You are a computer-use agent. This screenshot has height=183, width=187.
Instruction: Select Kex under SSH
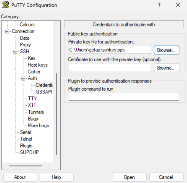[32, 58]
